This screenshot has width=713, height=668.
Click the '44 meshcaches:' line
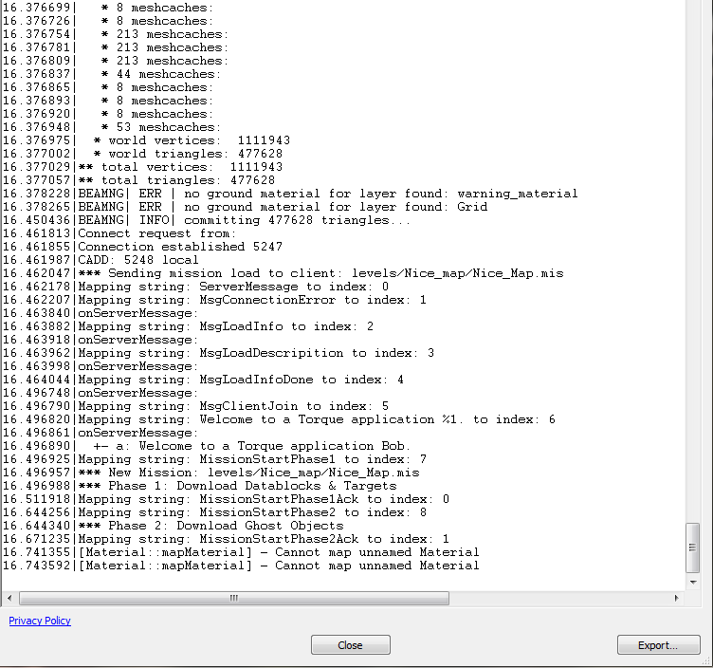point(112,74)
